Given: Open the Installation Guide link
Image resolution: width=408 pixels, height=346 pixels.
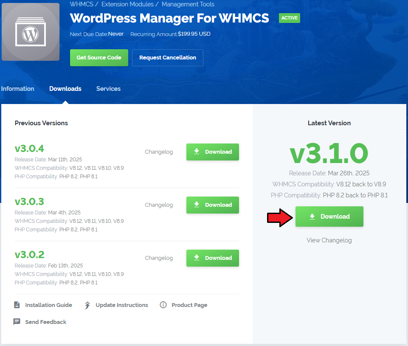Looking at the screenshot, I should pos(49,305).
